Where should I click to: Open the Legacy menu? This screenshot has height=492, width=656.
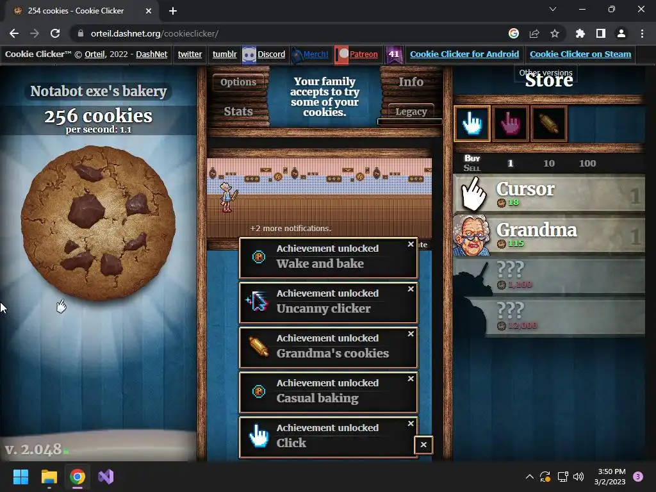(411, 111)
